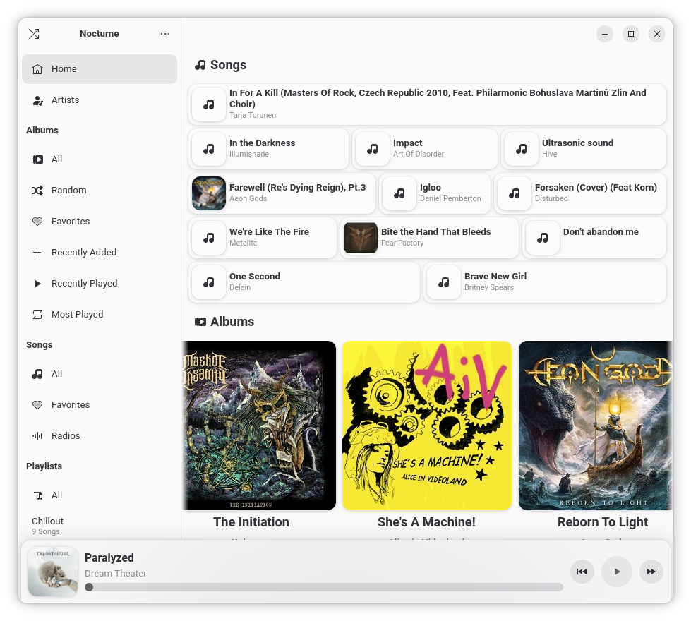Click the Recently Played play icon
The width and height of the screenshot is (691, 621).
tap(37, 284)
